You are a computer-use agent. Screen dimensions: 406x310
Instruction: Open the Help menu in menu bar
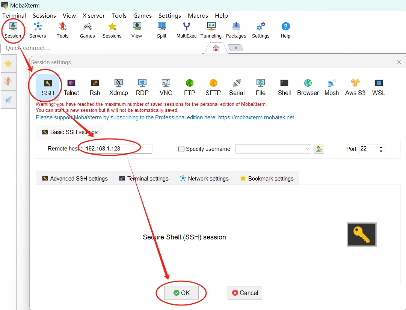click(x=221, y=15)
